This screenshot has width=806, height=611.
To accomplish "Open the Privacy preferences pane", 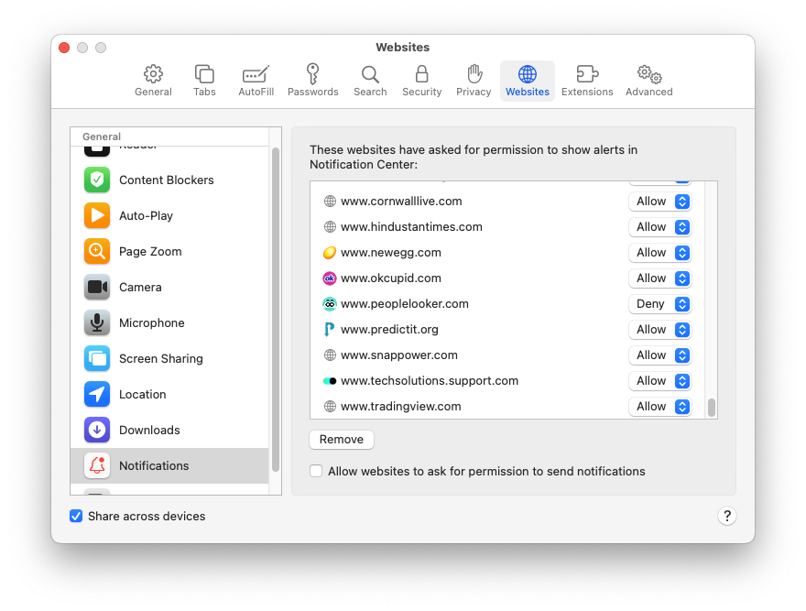I will pyautogui.click(x=474, y=81).
